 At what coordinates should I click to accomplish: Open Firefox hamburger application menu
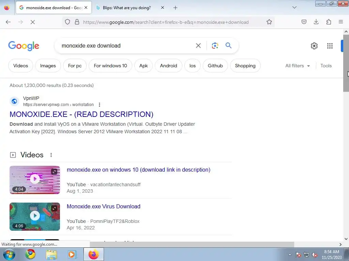(x=341, y=22)
